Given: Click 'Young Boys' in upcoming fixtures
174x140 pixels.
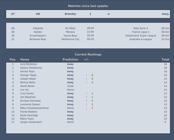Looking at the screenshot, I should point(70,35).
